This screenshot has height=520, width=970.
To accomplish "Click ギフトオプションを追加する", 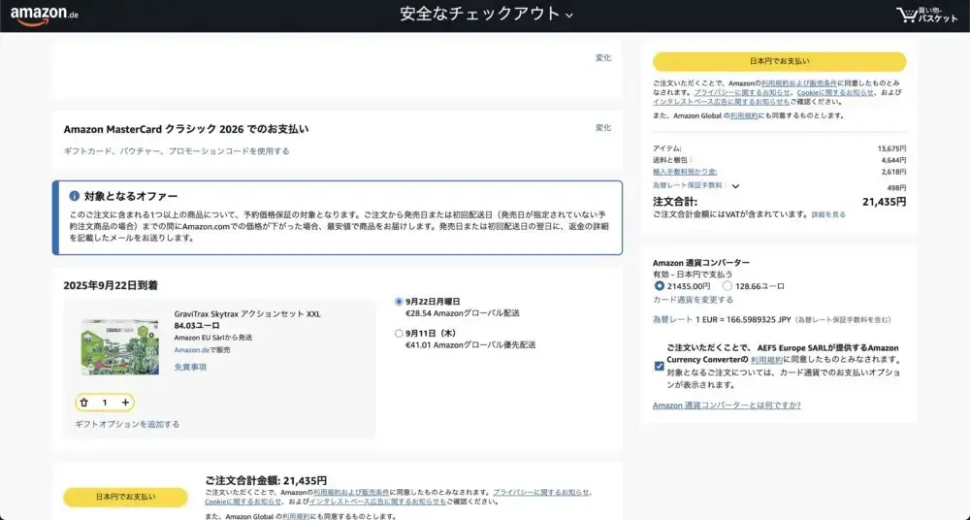I will pos(127,424).
